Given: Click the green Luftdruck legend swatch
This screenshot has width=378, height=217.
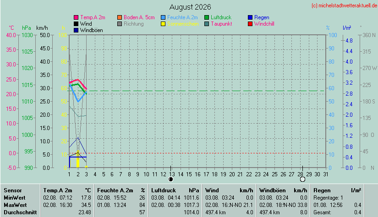Looking at the screenshot, I should (x=207, y=17).
